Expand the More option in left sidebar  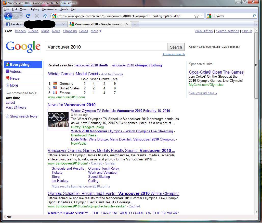pos(14,85)
